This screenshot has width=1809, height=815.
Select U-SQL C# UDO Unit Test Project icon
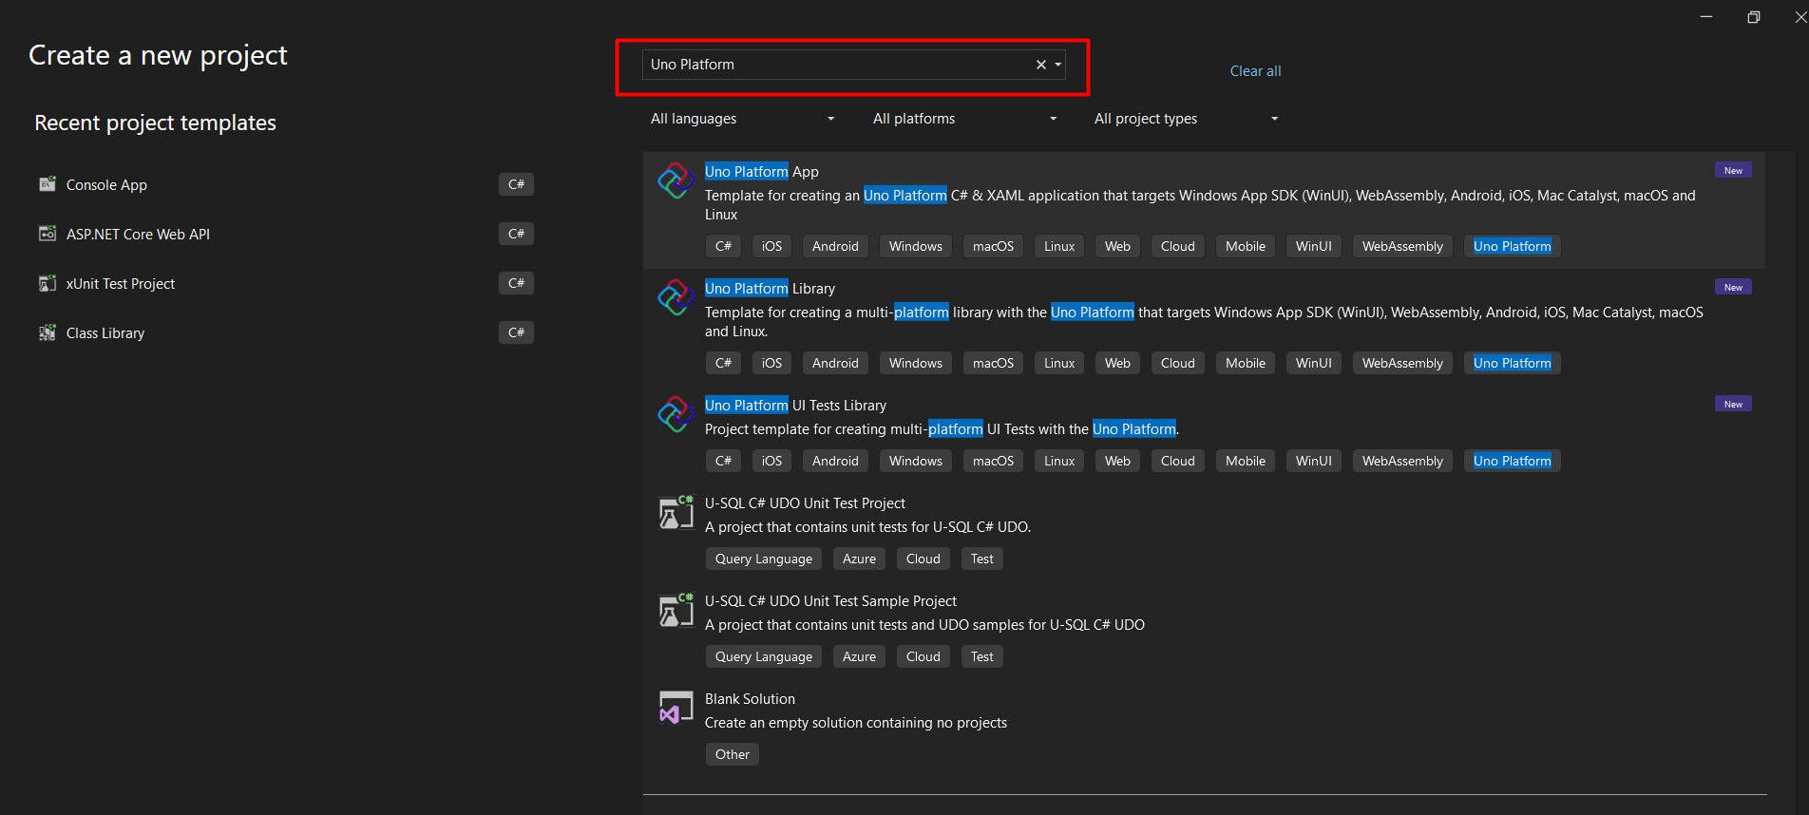click(676, 513)
